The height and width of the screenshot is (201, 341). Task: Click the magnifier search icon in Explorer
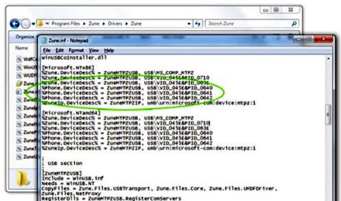[294, 23]
